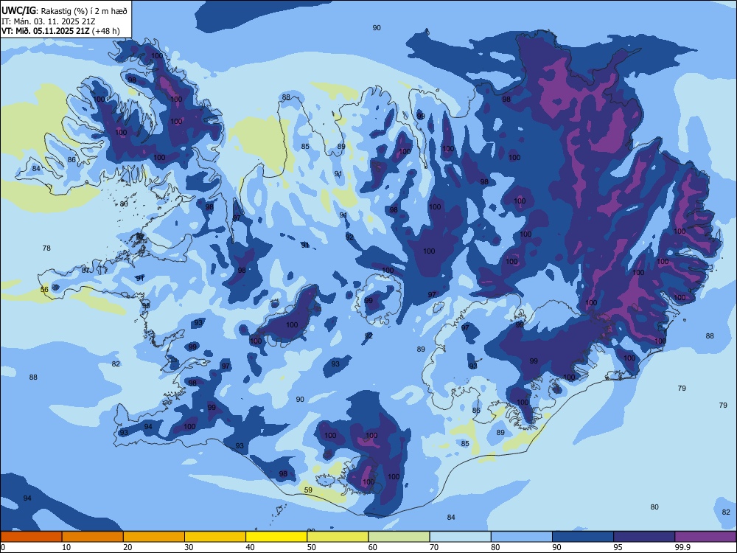
Task: Click the title text "Rakastig (%) í 2 m hæð"
Action: tap(84, 11)
